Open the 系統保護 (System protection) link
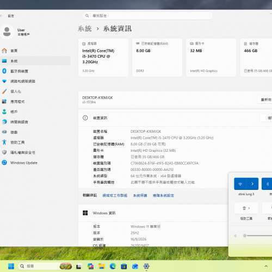Image resolution: width=272 pixels, height=272 pixels. tap(140, 195)
